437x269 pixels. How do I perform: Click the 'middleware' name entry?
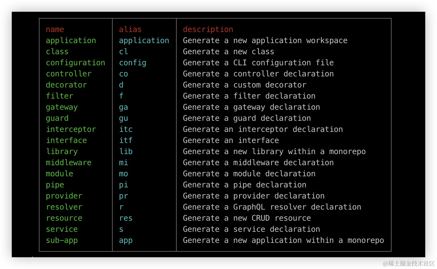tap(69, 163)
